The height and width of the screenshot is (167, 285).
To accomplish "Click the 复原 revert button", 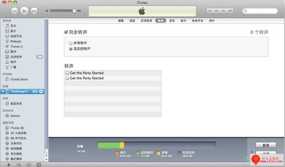I will 266,145.
